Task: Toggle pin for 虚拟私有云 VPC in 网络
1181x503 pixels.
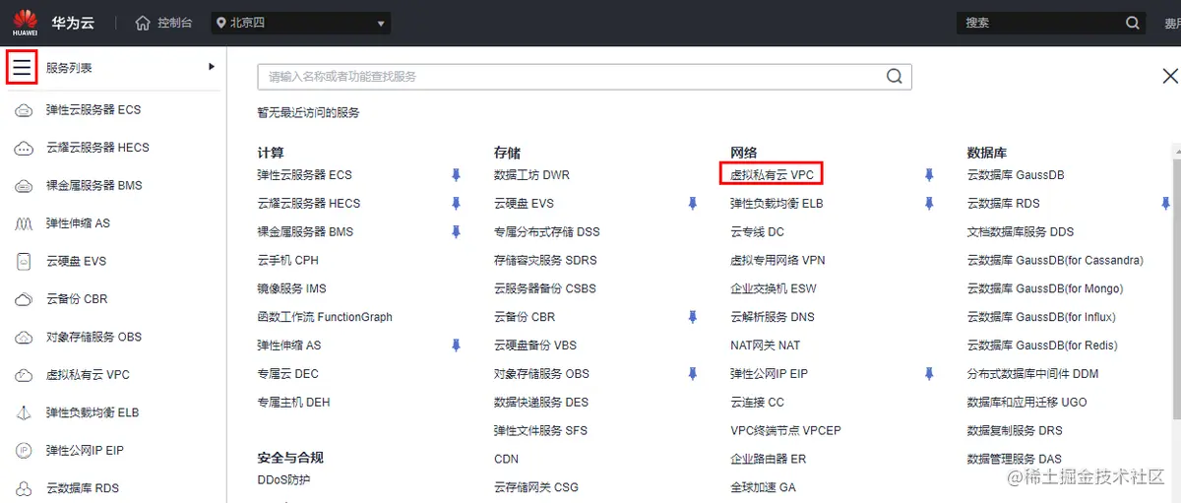Action: point(929,175)
